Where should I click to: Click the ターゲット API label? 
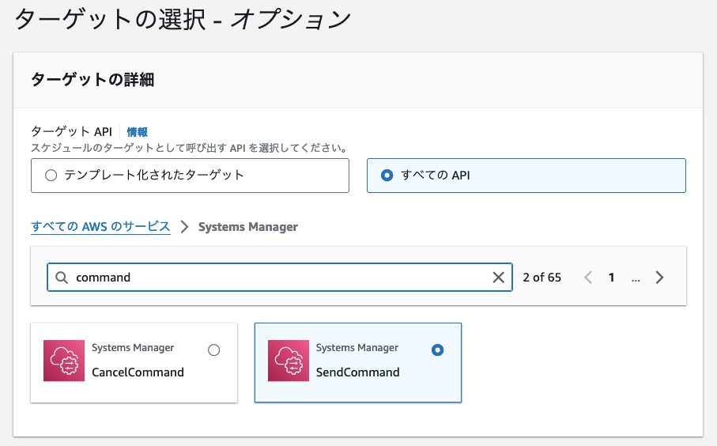coord(71,132)
